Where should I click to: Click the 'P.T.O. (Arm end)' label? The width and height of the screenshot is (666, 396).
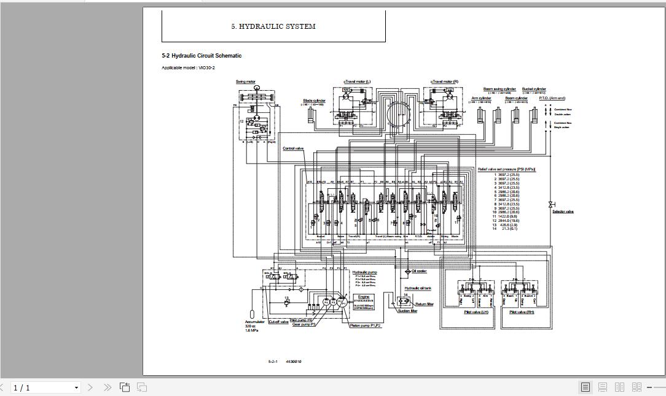[x=552, y=98]
